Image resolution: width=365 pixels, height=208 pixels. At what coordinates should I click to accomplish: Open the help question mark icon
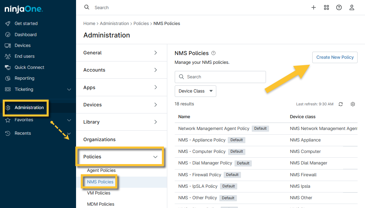click(339, 7)
